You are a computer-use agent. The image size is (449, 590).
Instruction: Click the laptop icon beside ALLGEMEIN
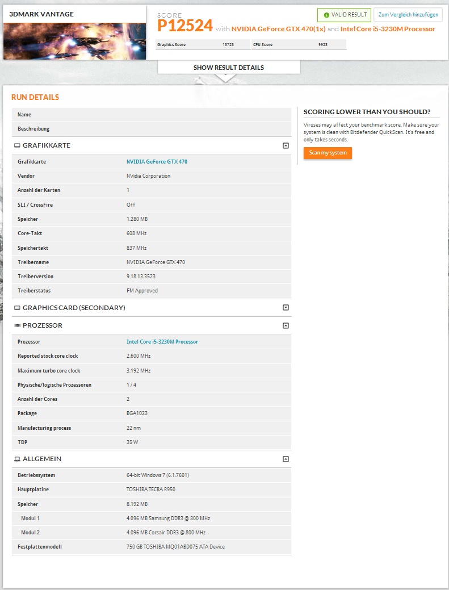17,459
